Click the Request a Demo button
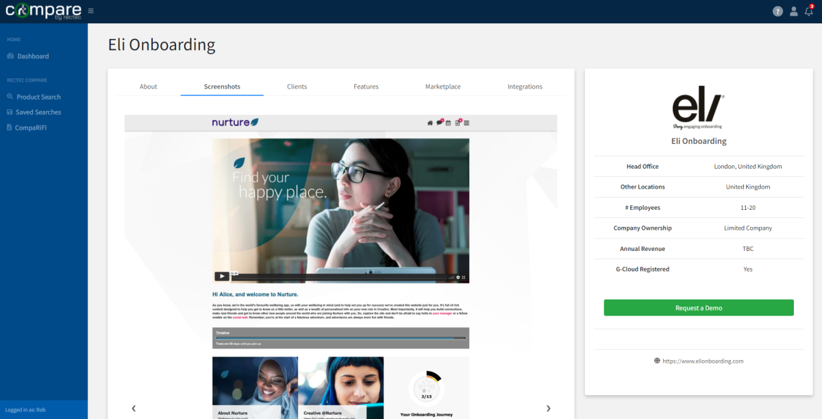Image resolution: width=822 pixels, height=419 pixels. click(699, 308)
